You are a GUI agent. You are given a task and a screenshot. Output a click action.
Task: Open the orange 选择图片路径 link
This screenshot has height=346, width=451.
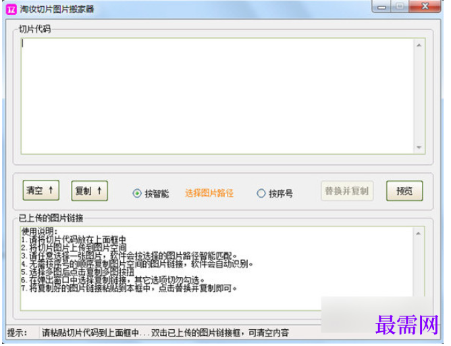click(x=209, y=193)
